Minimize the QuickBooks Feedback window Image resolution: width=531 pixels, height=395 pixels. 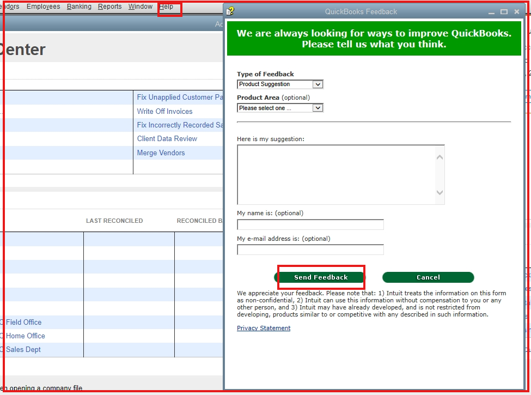pos(491,12)
